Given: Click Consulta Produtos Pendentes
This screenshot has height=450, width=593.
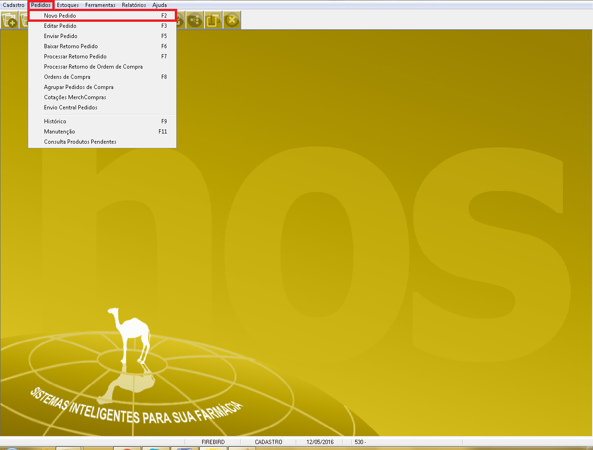Looking at the screenshot, I should point(80,142).
